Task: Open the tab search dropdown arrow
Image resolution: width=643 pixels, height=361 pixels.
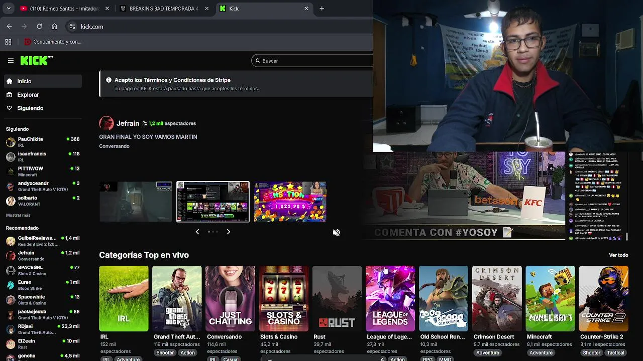Action: click(9, 9)
